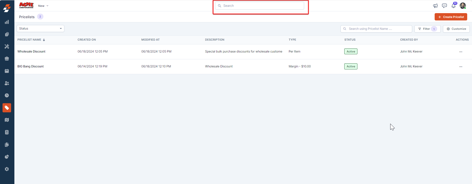Open the notification bell with 84 badge

point(454,5)
